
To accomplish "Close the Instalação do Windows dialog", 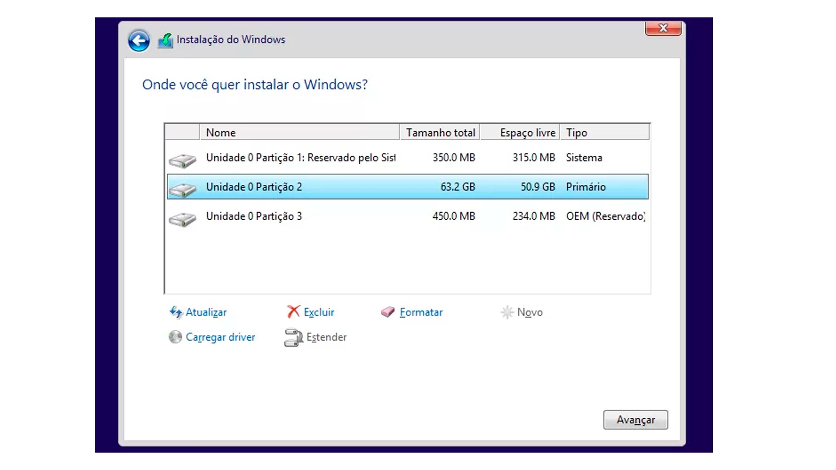I will click(663, 28).
